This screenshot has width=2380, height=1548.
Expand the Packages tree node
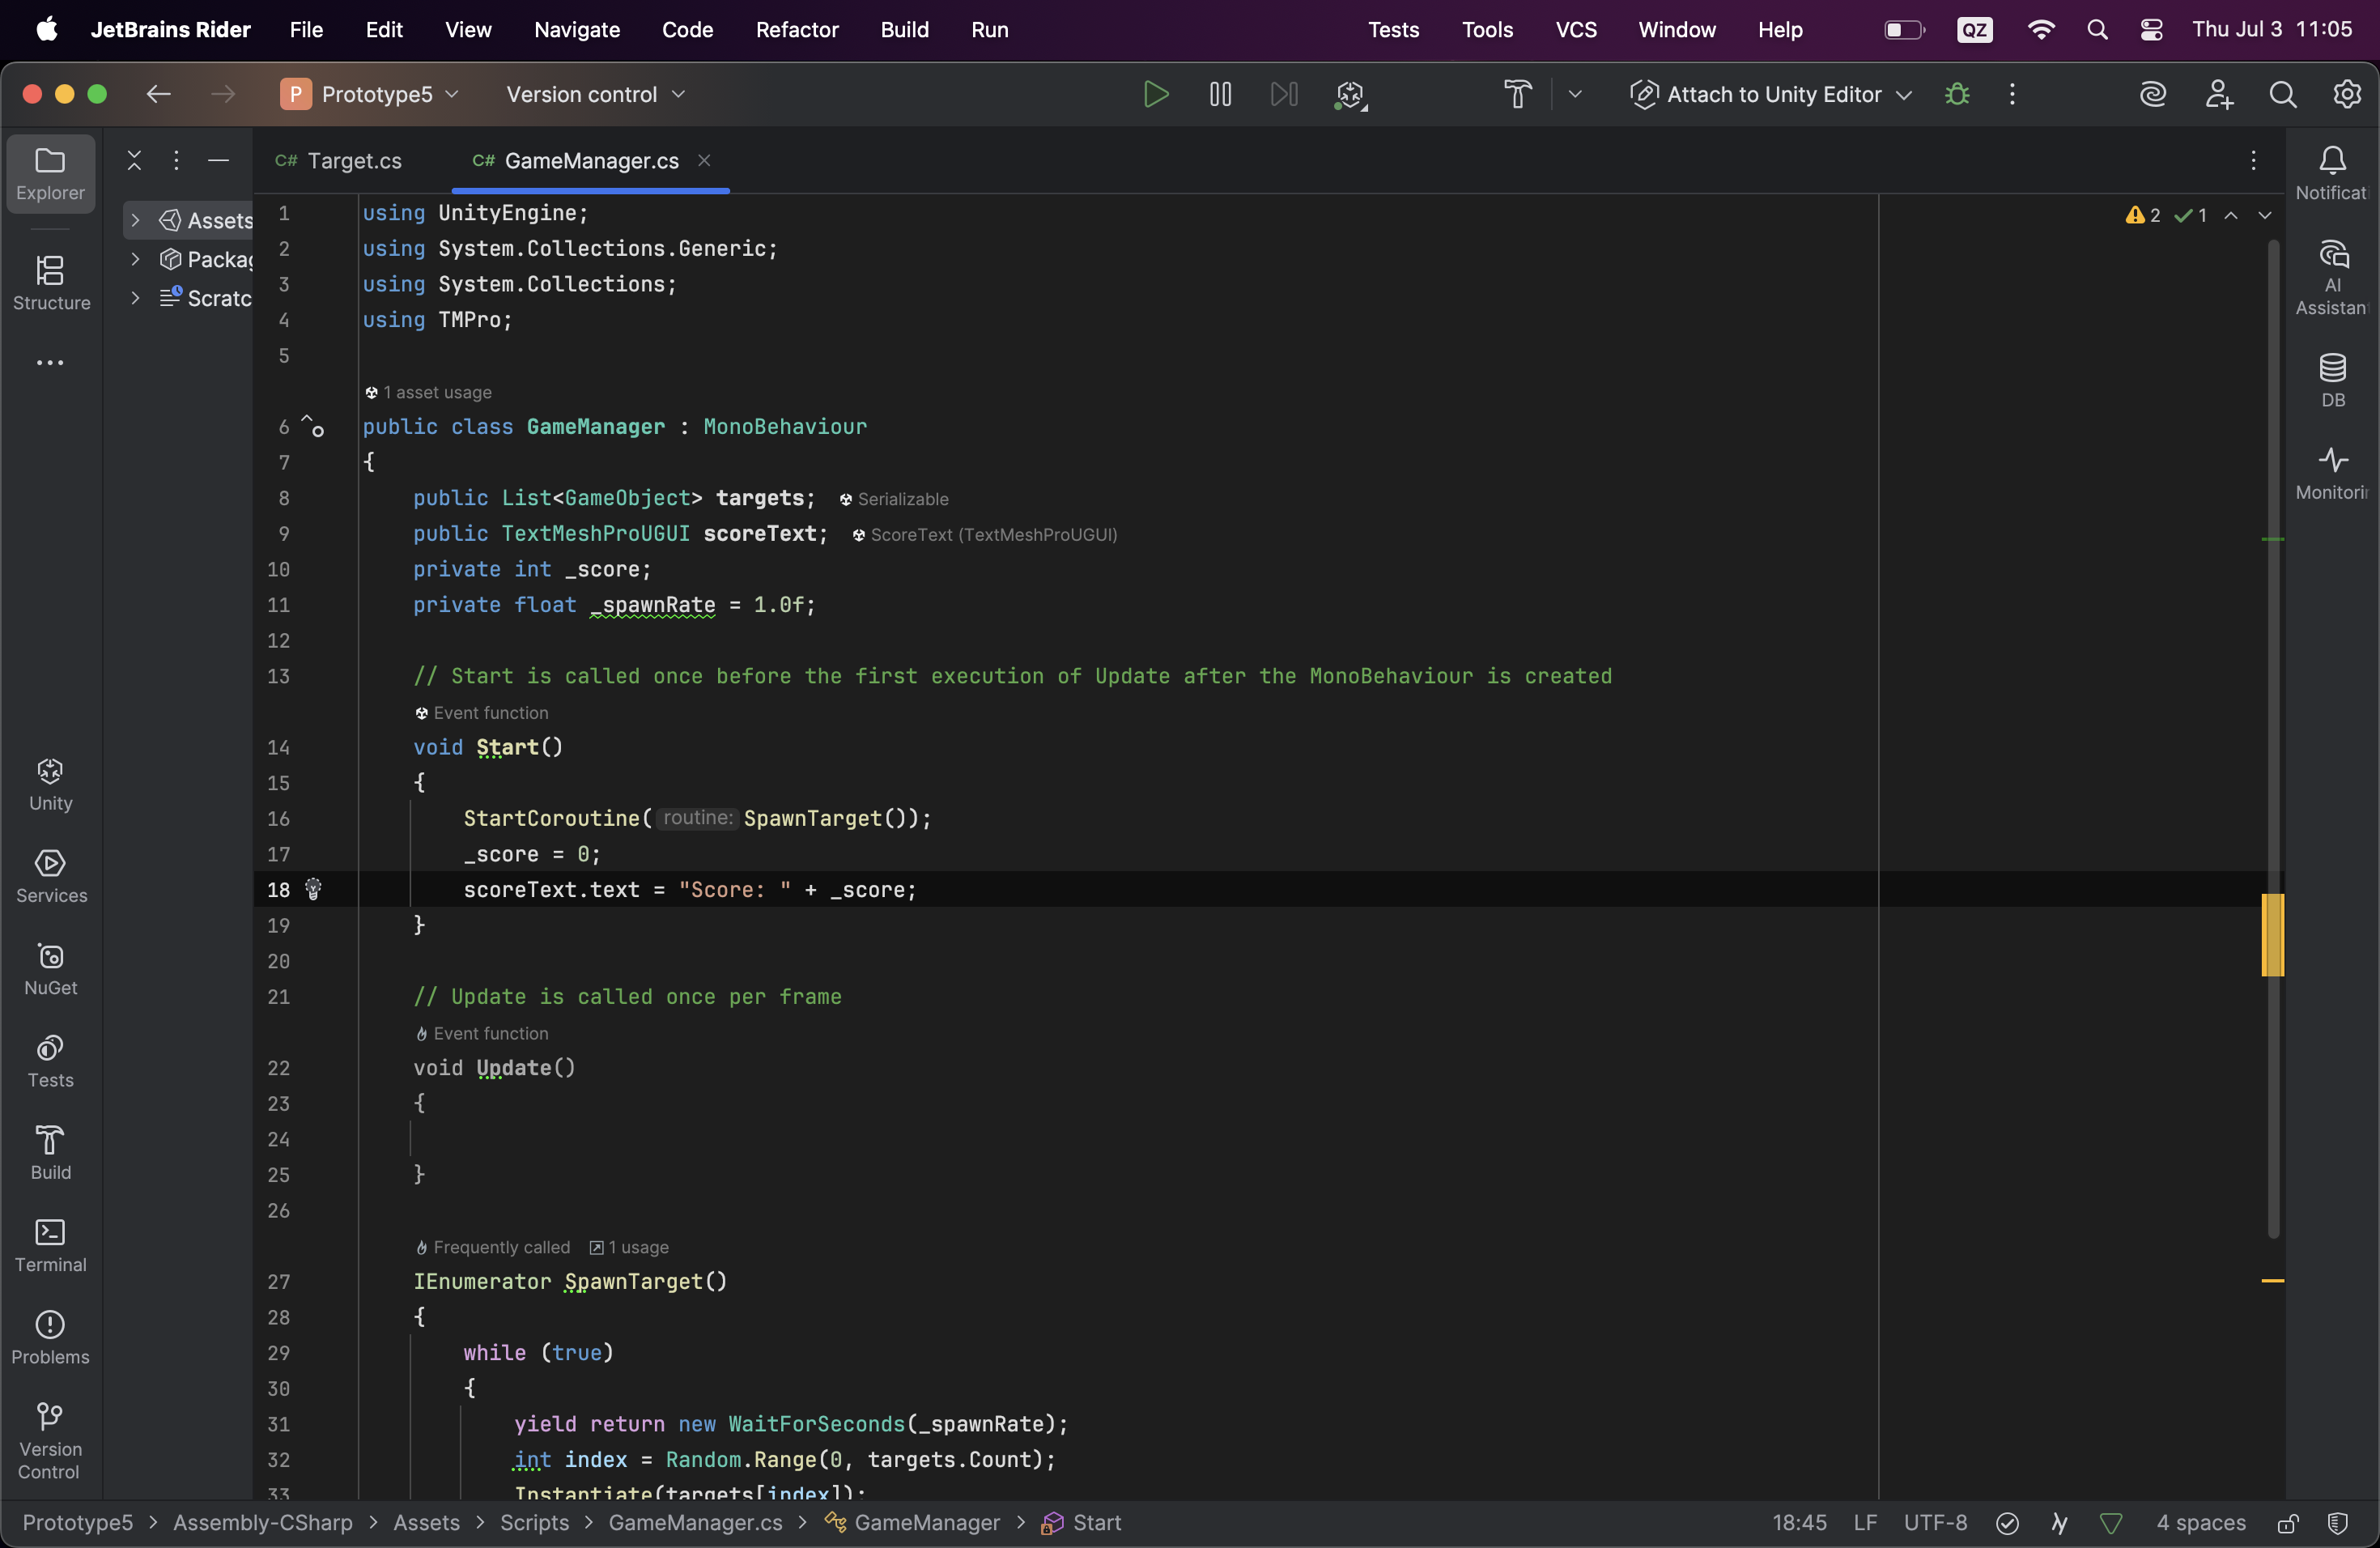pos(135,259)
